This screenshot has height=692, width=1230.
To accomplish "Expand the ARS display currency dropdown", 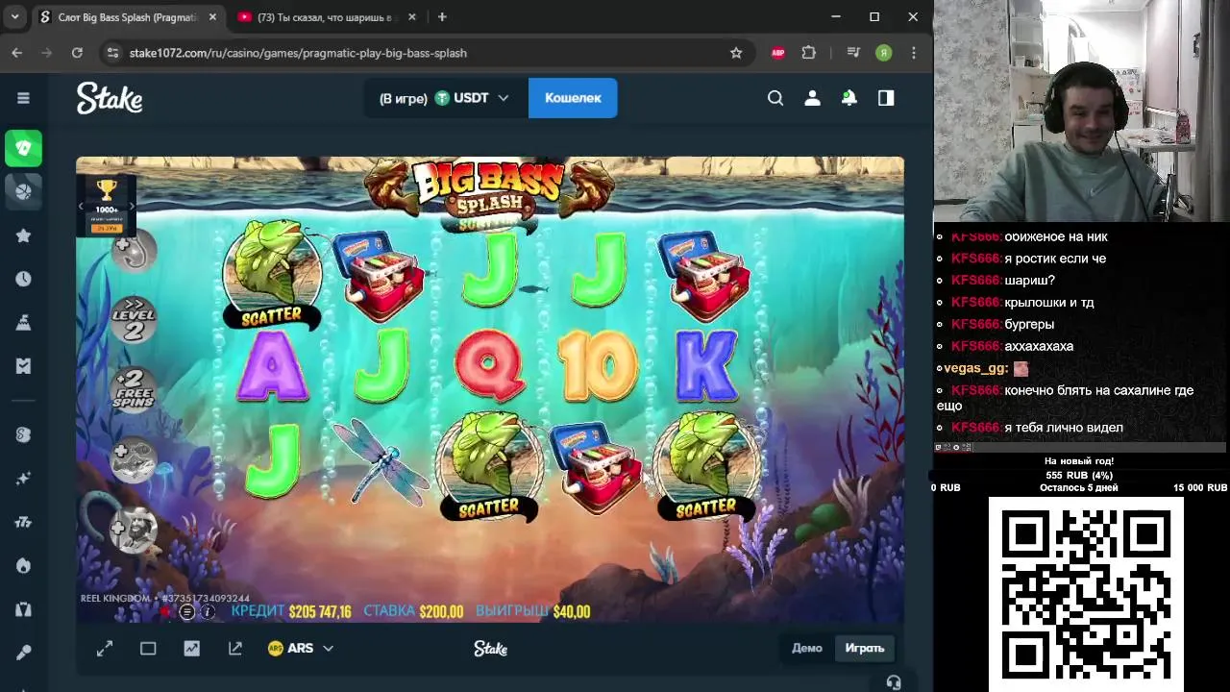I will click(x=301, y=649).
